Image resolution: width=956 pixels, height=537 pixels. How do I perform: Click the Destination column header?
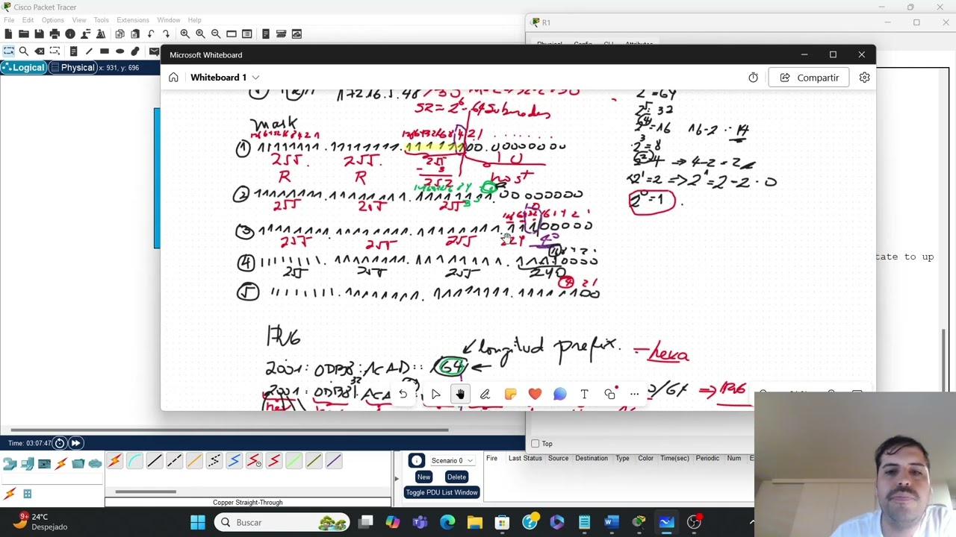[x=592, y=458]
